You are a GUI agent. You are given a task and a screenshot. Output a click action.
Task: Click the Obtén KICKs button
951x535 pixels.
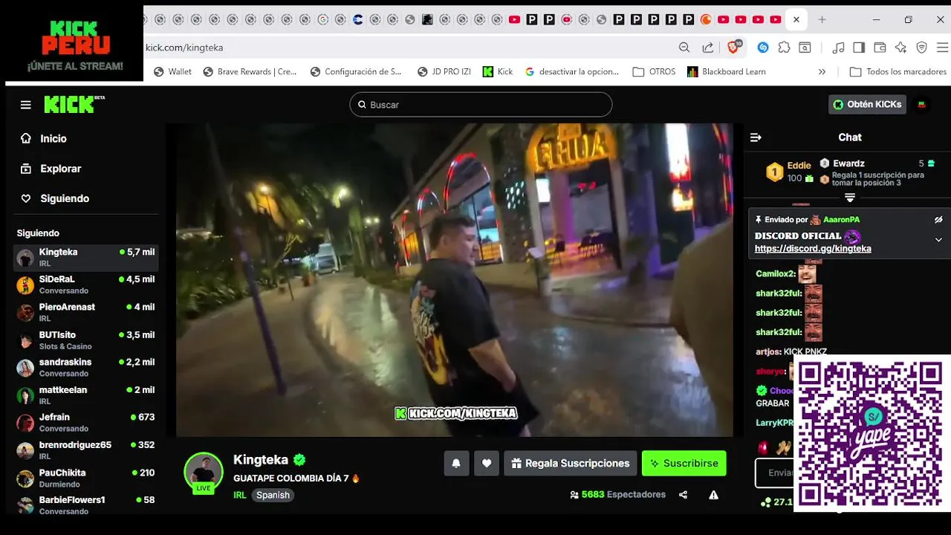coord(867,105)
